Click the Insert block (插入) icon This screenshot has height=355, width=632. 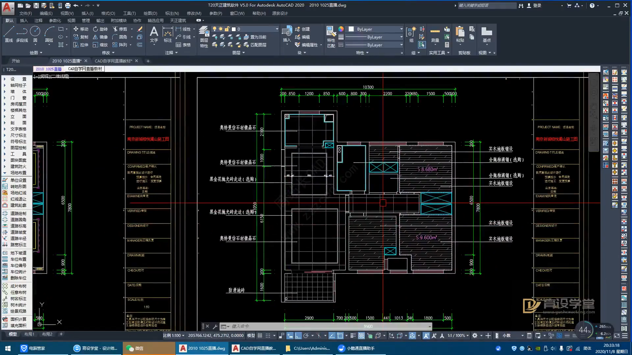(x=287, y=35)
